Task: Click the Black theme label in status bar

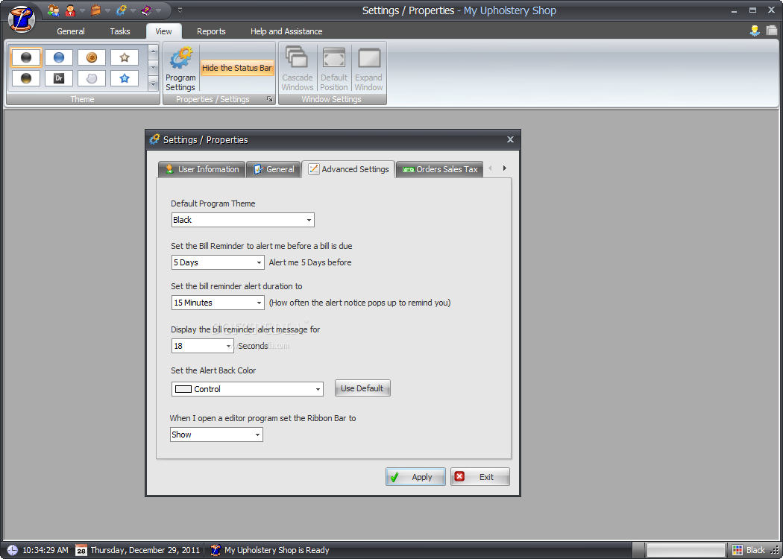Action: tap(755, 550)
